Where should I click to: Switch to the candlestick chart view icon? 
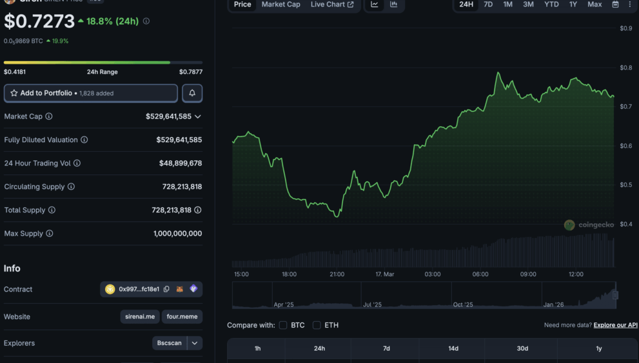393,5
